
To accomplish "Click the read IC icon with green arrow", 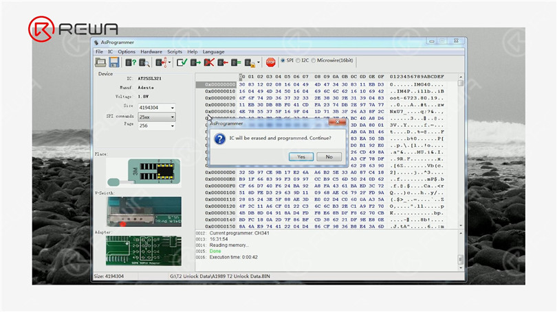I will point(195,62).
